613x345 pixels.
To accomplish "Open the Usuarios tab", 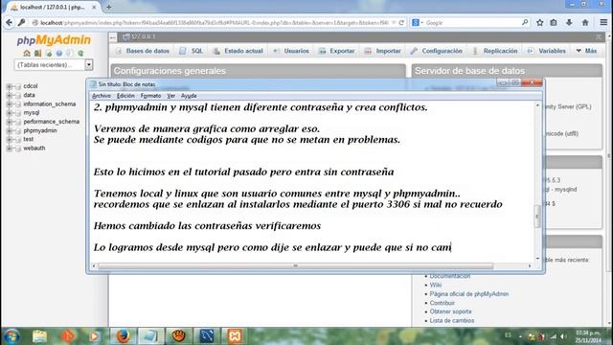I will pos(291,51).
